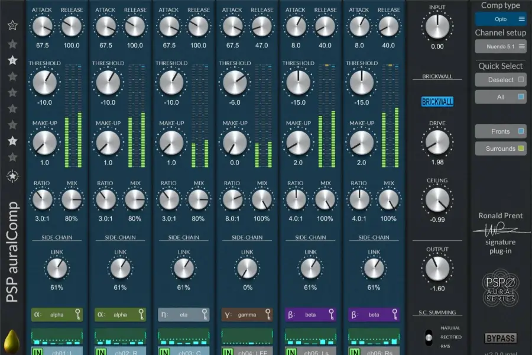Select Fronts channels in Quick Select
The width and height of the screenshot is (532, 355).
point(501,131)
